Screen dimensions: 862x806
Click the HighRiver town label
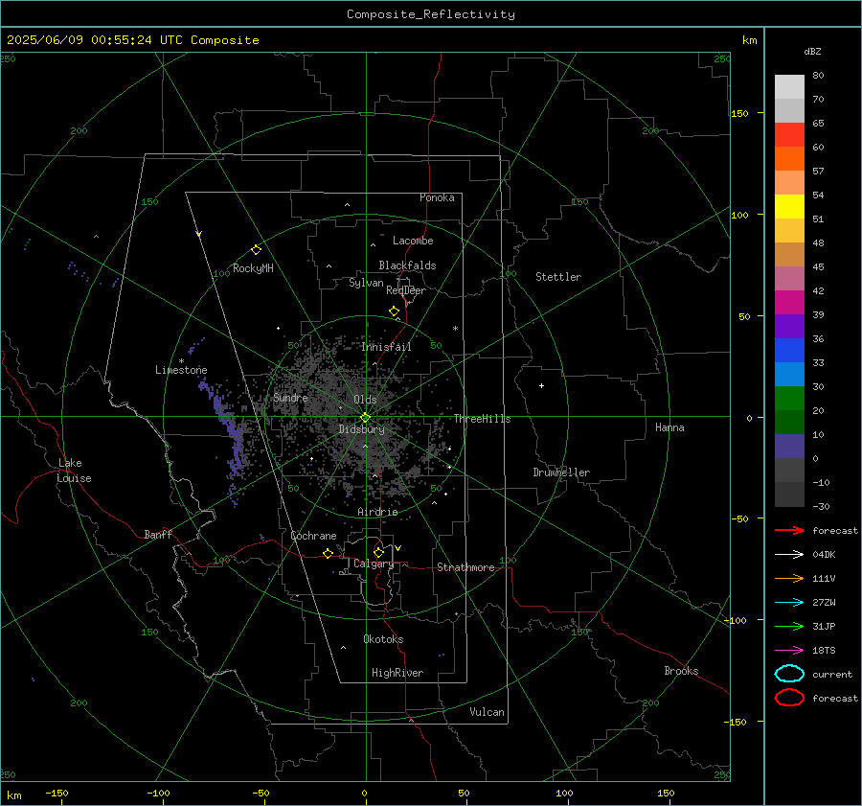click(x=397, y=673)
